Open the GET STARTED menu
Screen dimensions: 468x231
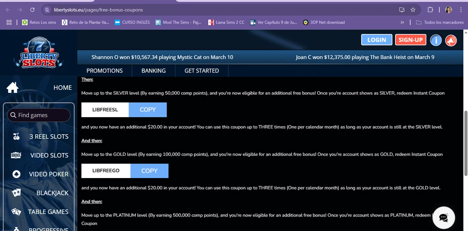pos(202,71)
